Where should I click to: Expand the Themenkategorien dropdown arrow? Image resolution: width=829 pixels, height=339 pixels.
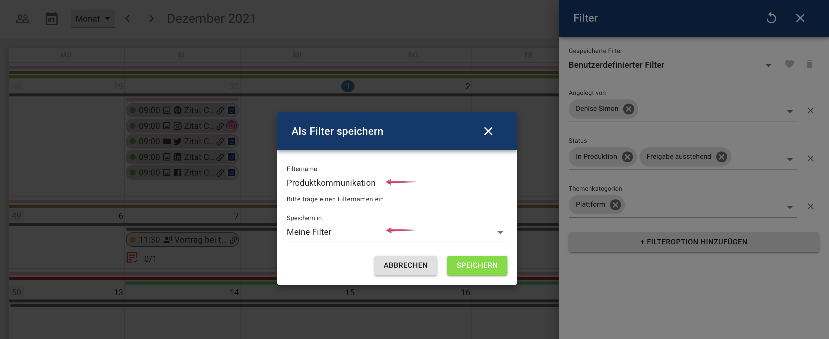pyautogui.click(x=790, y=207)
